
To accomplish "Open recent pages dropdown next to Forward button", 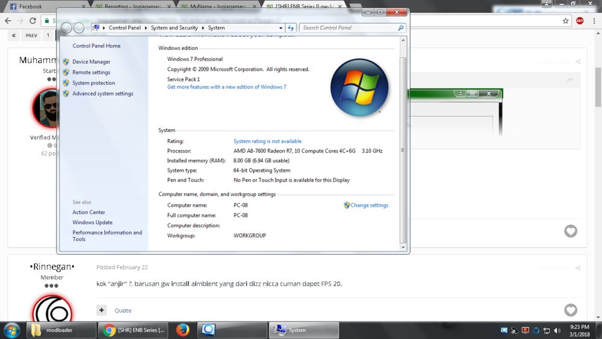I will point(87,28).
